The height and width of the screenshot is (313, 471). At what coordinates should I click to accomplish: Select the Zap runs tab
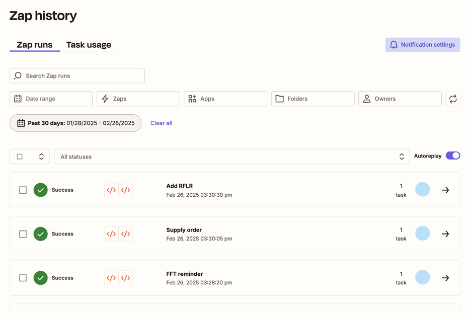[x=35, y=45]
